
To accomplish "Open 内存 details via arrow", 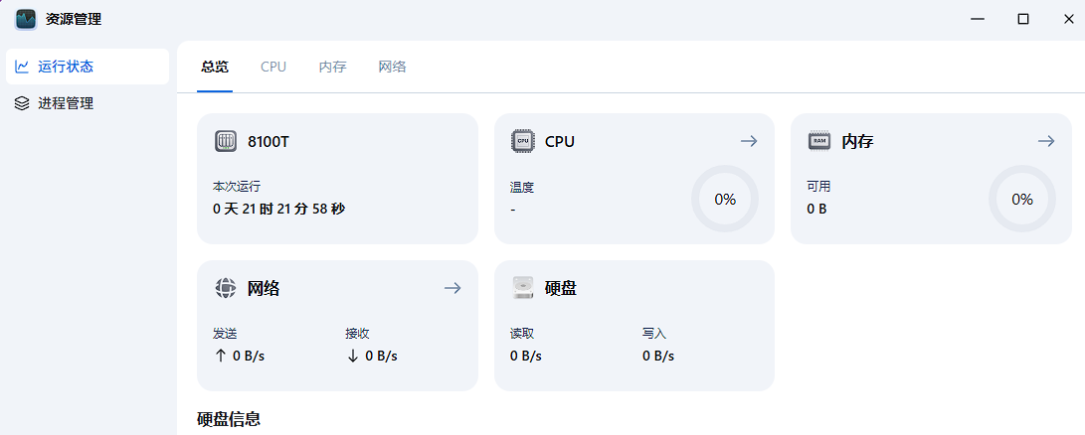I will (x=1045, y=141).
